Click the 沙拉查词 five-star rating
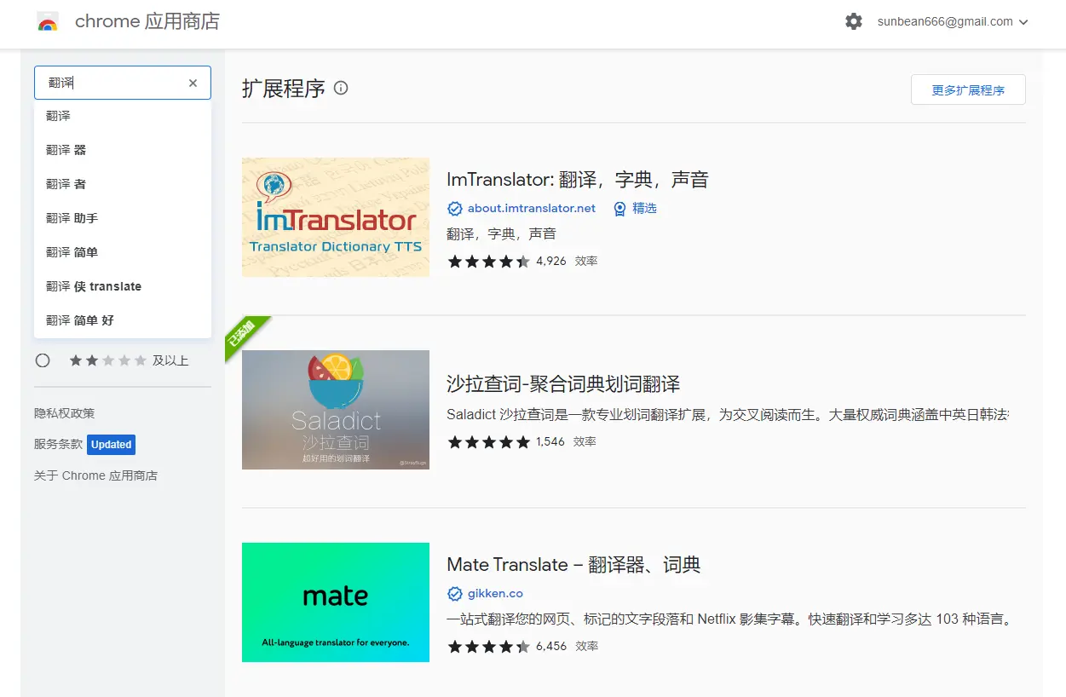This screenshot has width=1066, height=697. [x=488, y=442]
